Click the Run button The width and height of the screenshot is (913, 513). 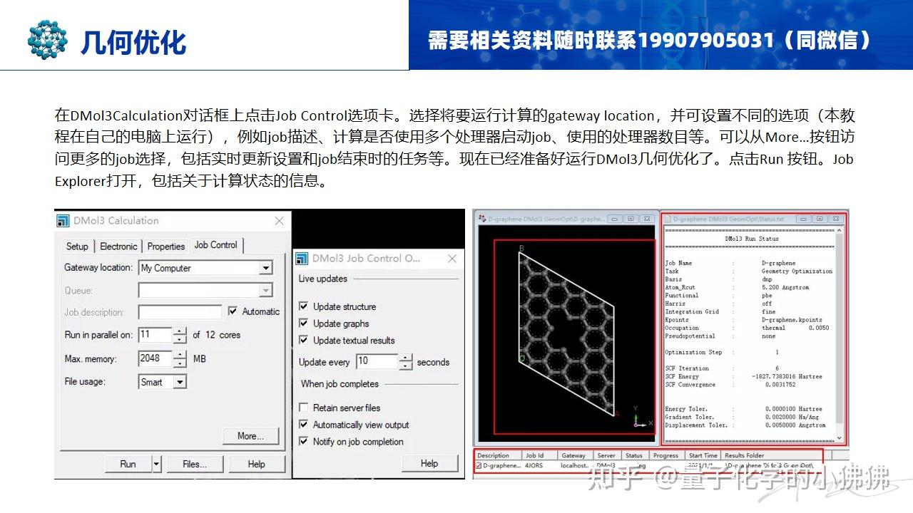[127, 463]
